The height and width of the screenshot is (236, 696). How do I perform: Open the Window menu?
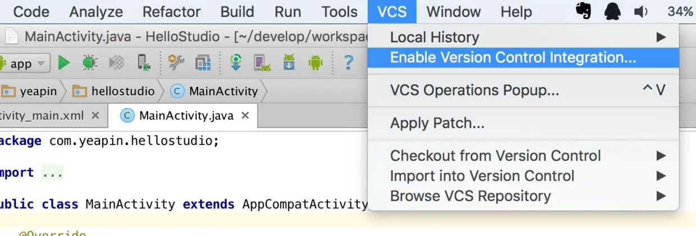[454, 11]
